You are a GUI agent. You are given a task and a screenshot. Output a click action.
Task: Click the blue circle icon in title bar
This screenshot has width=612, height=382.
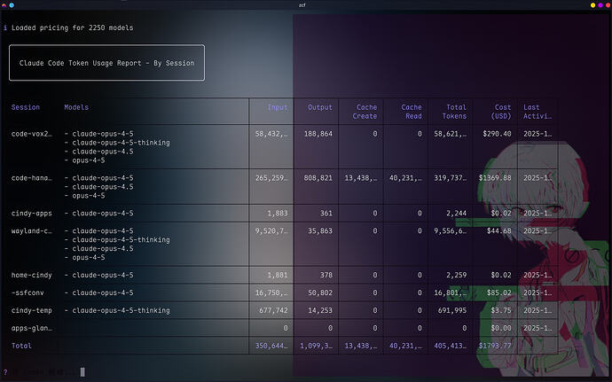click(12, 5)
